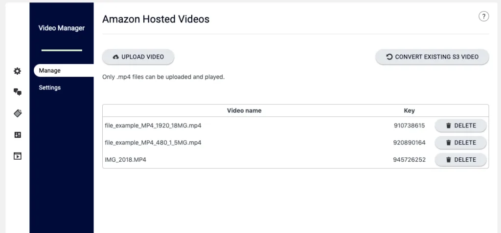Click the Key column header
Screen dimensions: 501x233
coord(410,111)
